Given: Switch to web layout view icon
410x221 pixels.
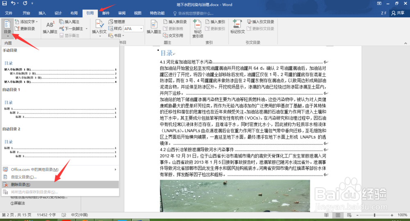Looking at the screenshot, I should coord(349,215).
